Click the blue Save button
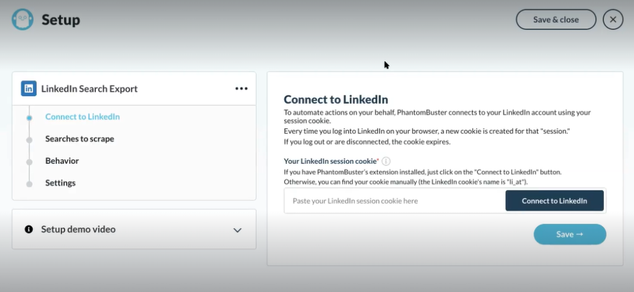Screen dimensions: 634x292 pyautogui.click(x=570, y=234)
